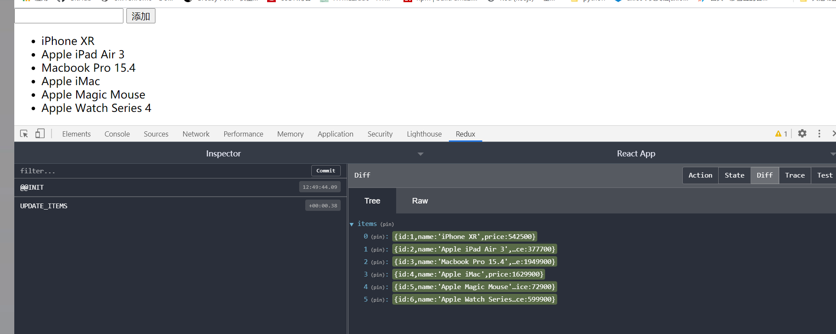The image size is (836, 334).
Task: Click the 12:49:44.09 timestamp
Action: click(320, 187)
